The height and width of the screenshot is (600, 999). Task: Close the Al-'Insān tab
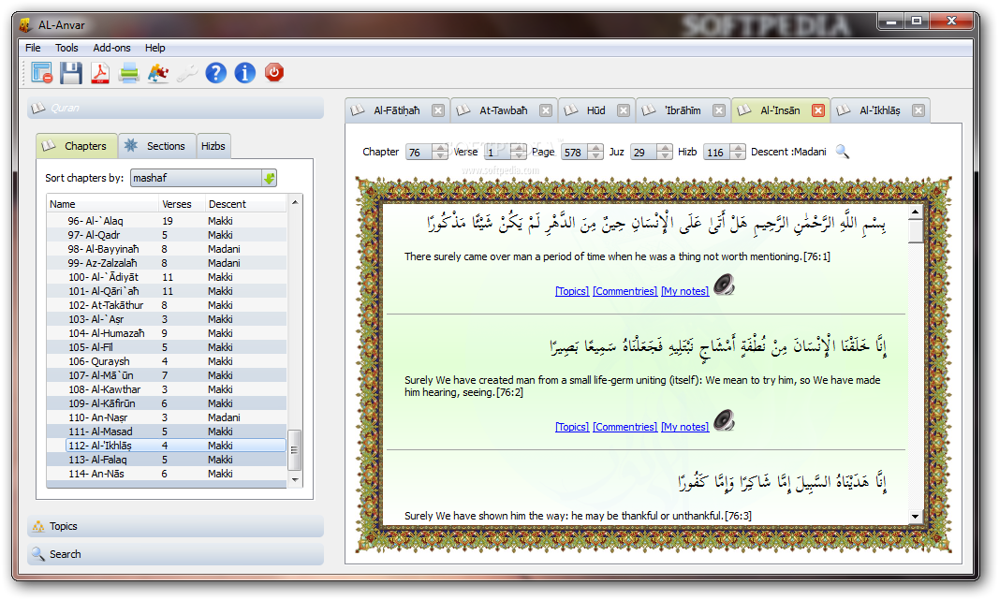pos(818,110)
